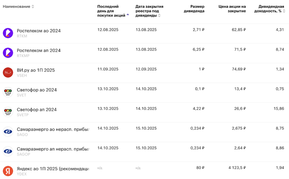Screen dimensions: 289x179
Task: Open Ростелеком ао 2024 stock link
Action: point(38,31)
